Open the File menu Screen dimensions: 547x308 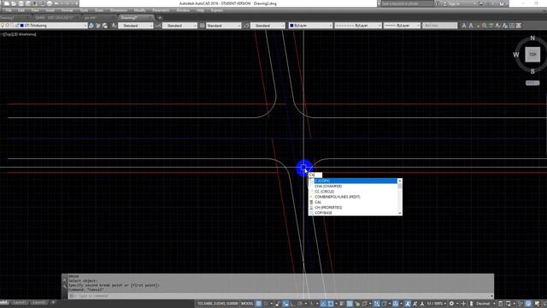9,10
